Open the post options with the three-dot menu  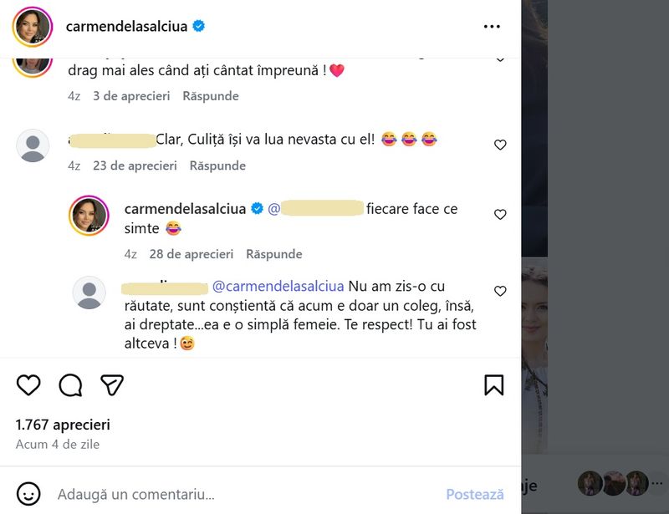(493, 26)
